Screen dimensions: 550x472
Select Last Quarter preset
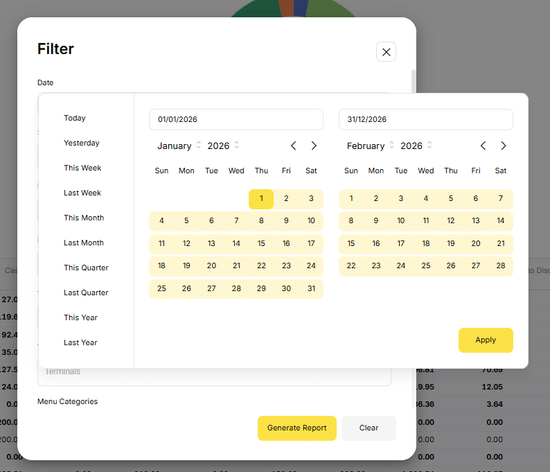[86, 292]
